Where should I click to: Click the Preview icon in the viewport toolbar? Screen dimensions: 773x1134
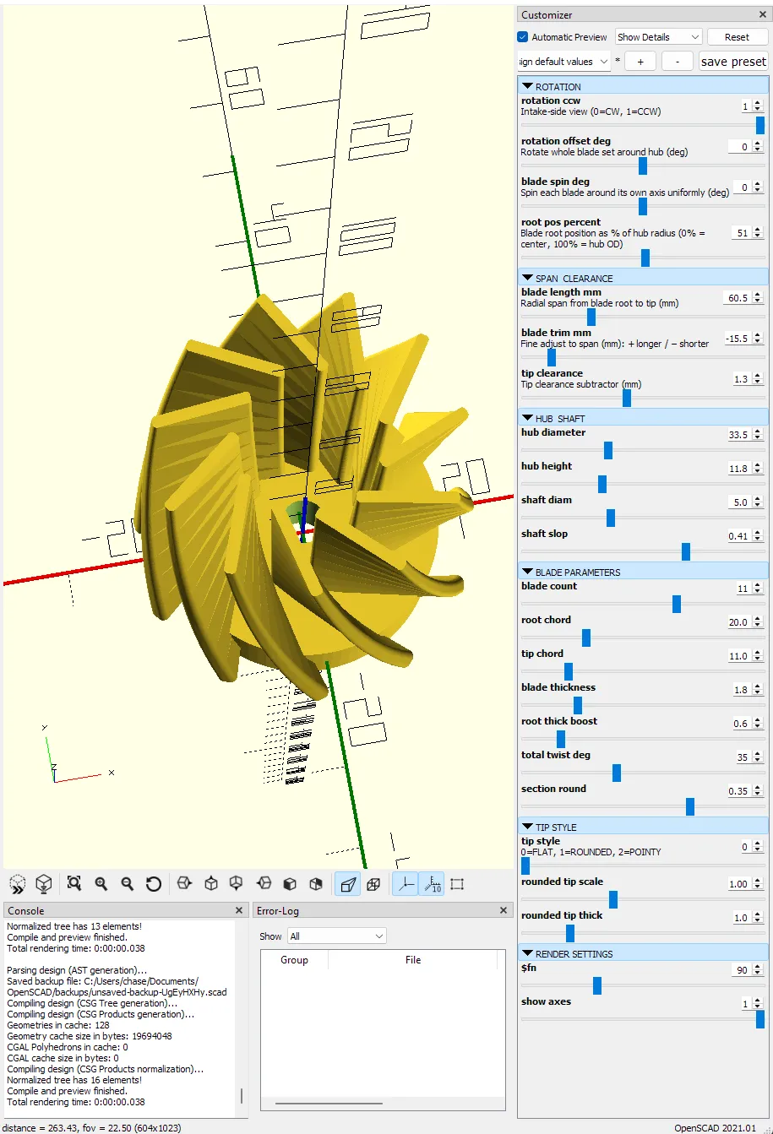point(18,884)
